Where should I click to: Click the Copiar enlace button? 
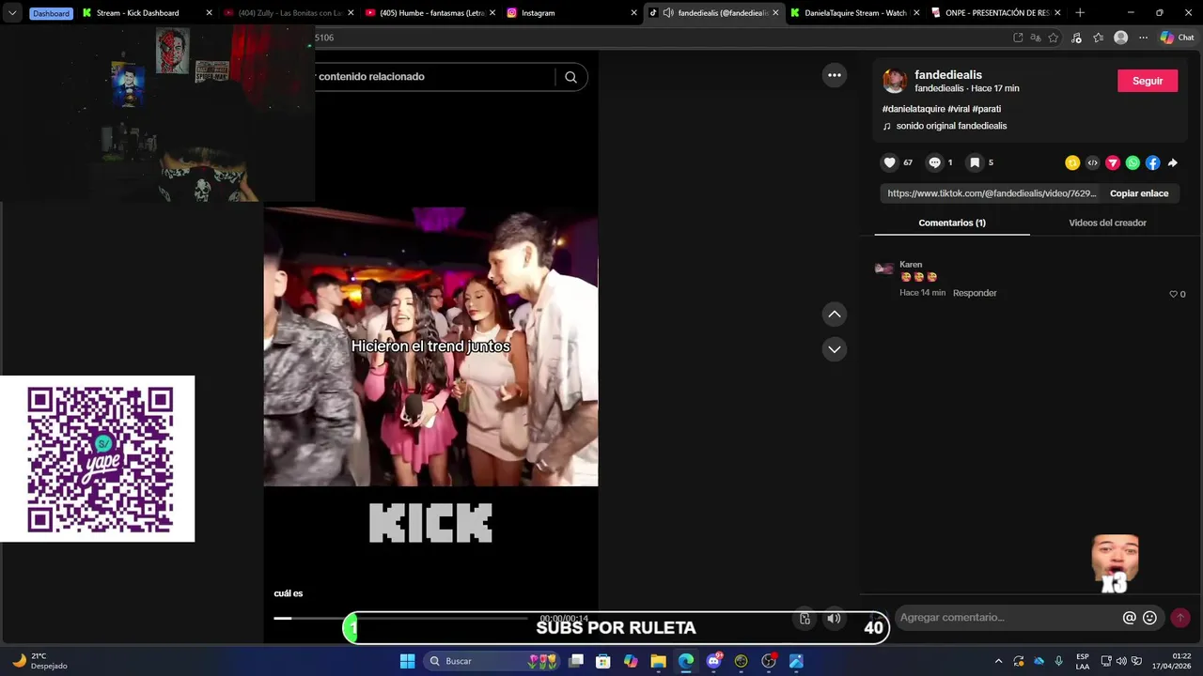(x=1139, y=193)
